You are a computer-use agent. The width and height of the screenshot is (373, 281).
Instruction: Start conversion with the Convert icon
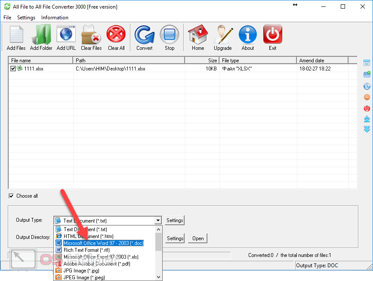(145, 35)
